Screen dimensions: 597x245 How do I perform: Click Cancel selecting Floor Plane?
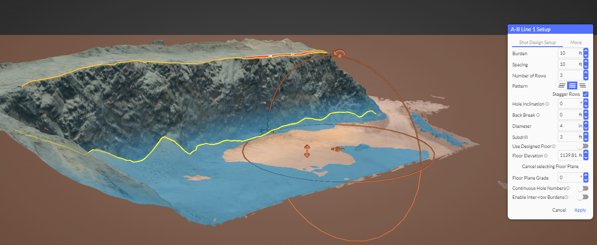tap(549, 166)
